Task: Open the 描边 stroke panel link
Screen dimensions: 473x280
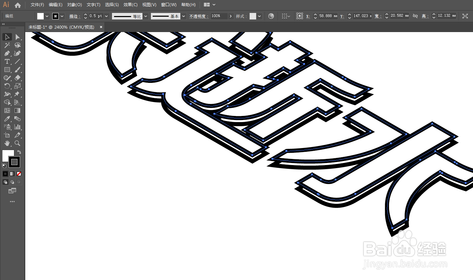Action: click(x=75, y=16)
